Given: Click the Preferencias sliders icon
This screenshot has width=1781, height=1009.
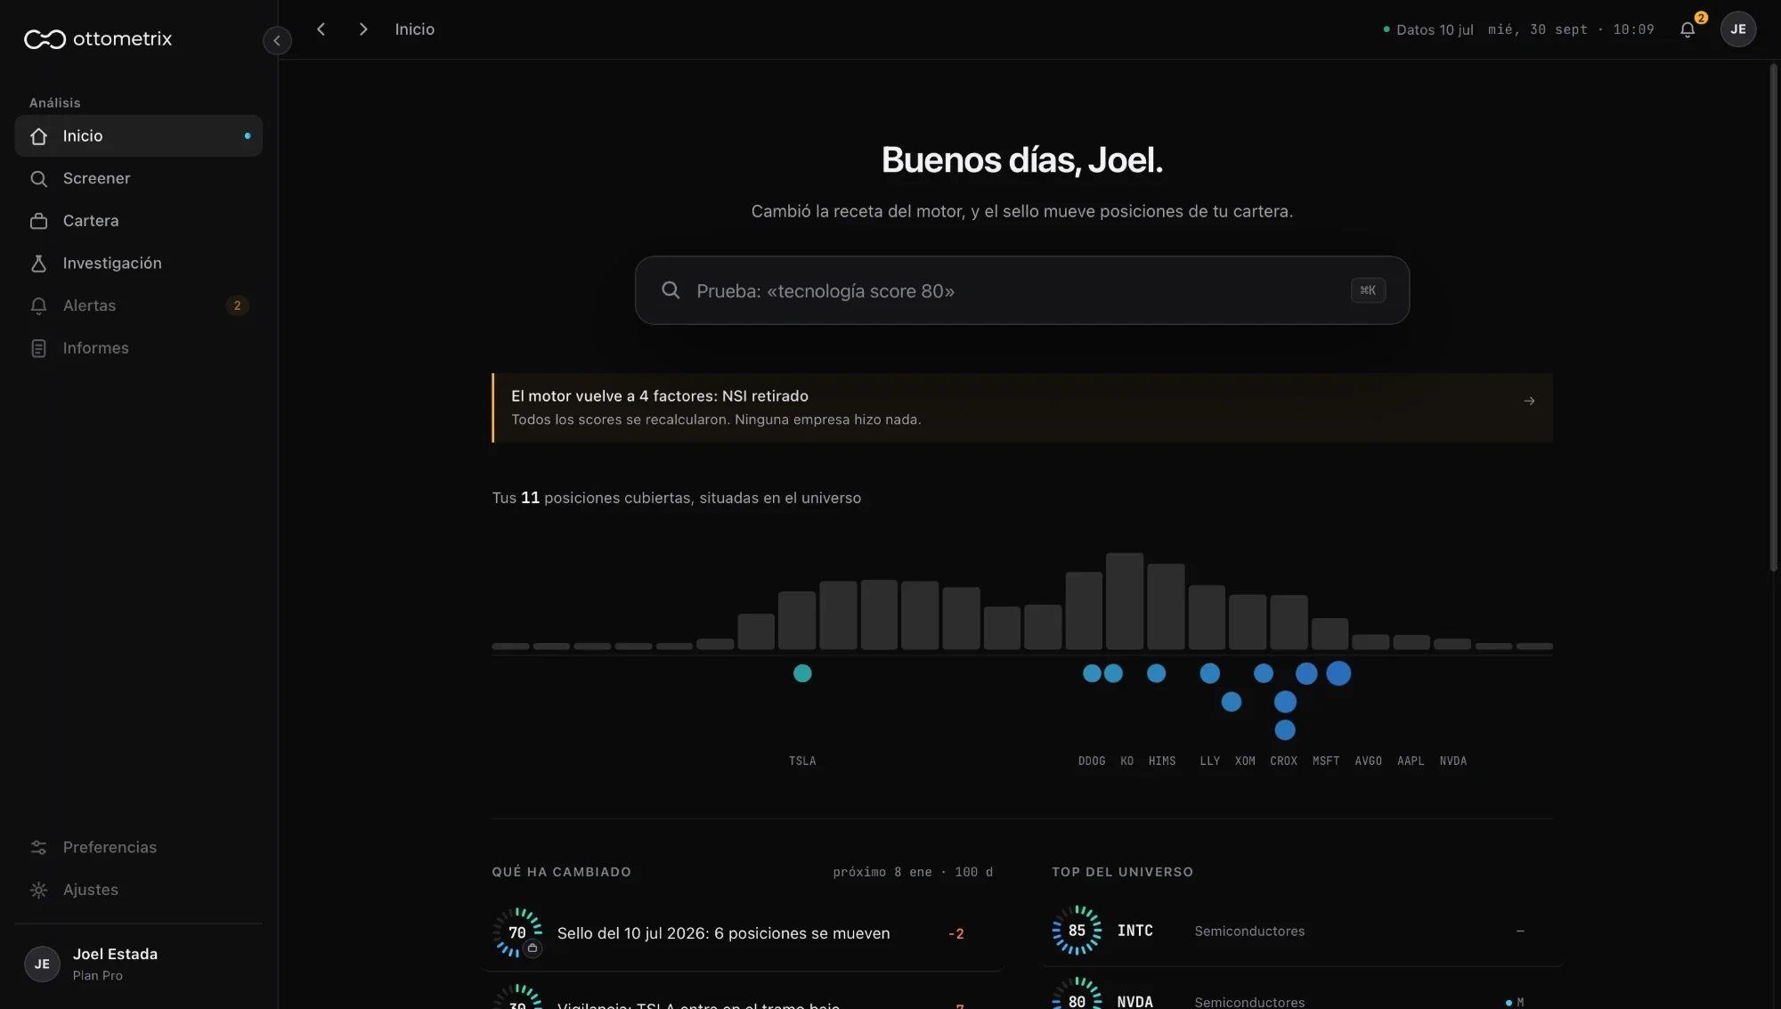Looking at the screenshot, I should tap(38, 848).
